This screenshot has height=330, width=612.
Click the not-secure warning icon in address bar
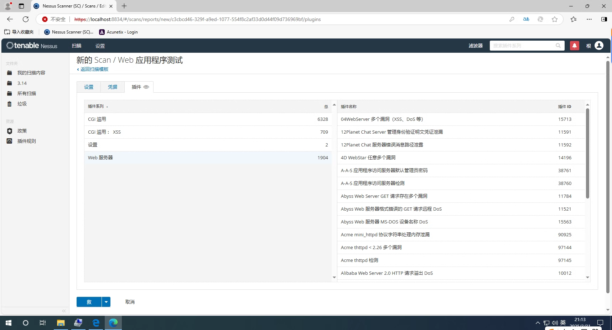tap(45, 19)
